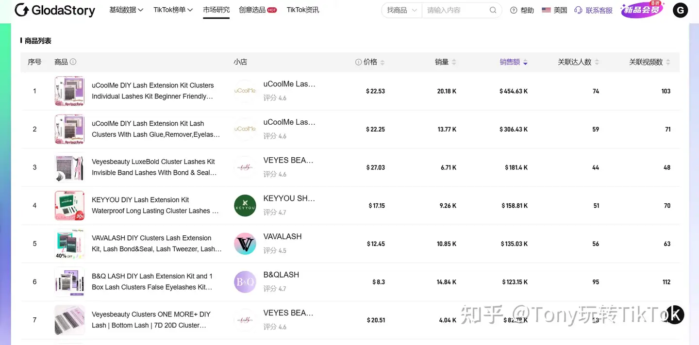Click the search magnifier icon

(493, 10)
